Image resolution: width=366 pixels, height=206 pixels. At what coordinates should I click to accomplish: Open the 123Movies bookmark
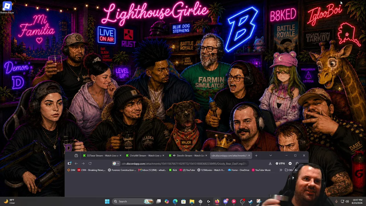click(211, 170)
